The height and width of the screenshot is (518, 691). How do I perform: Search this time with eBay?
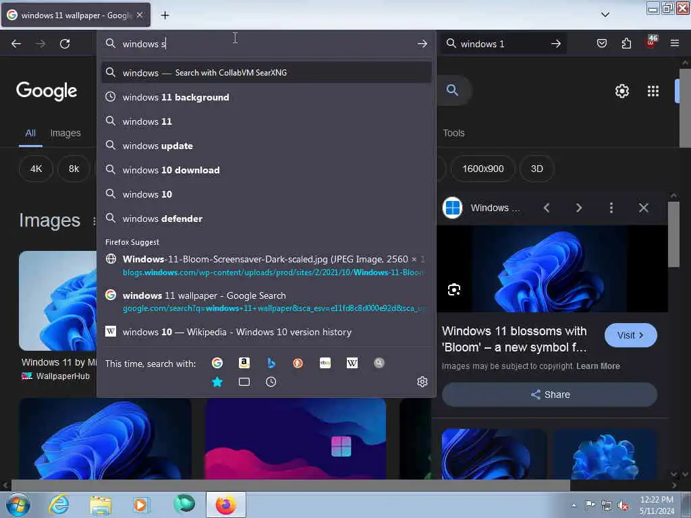[325, 363]
